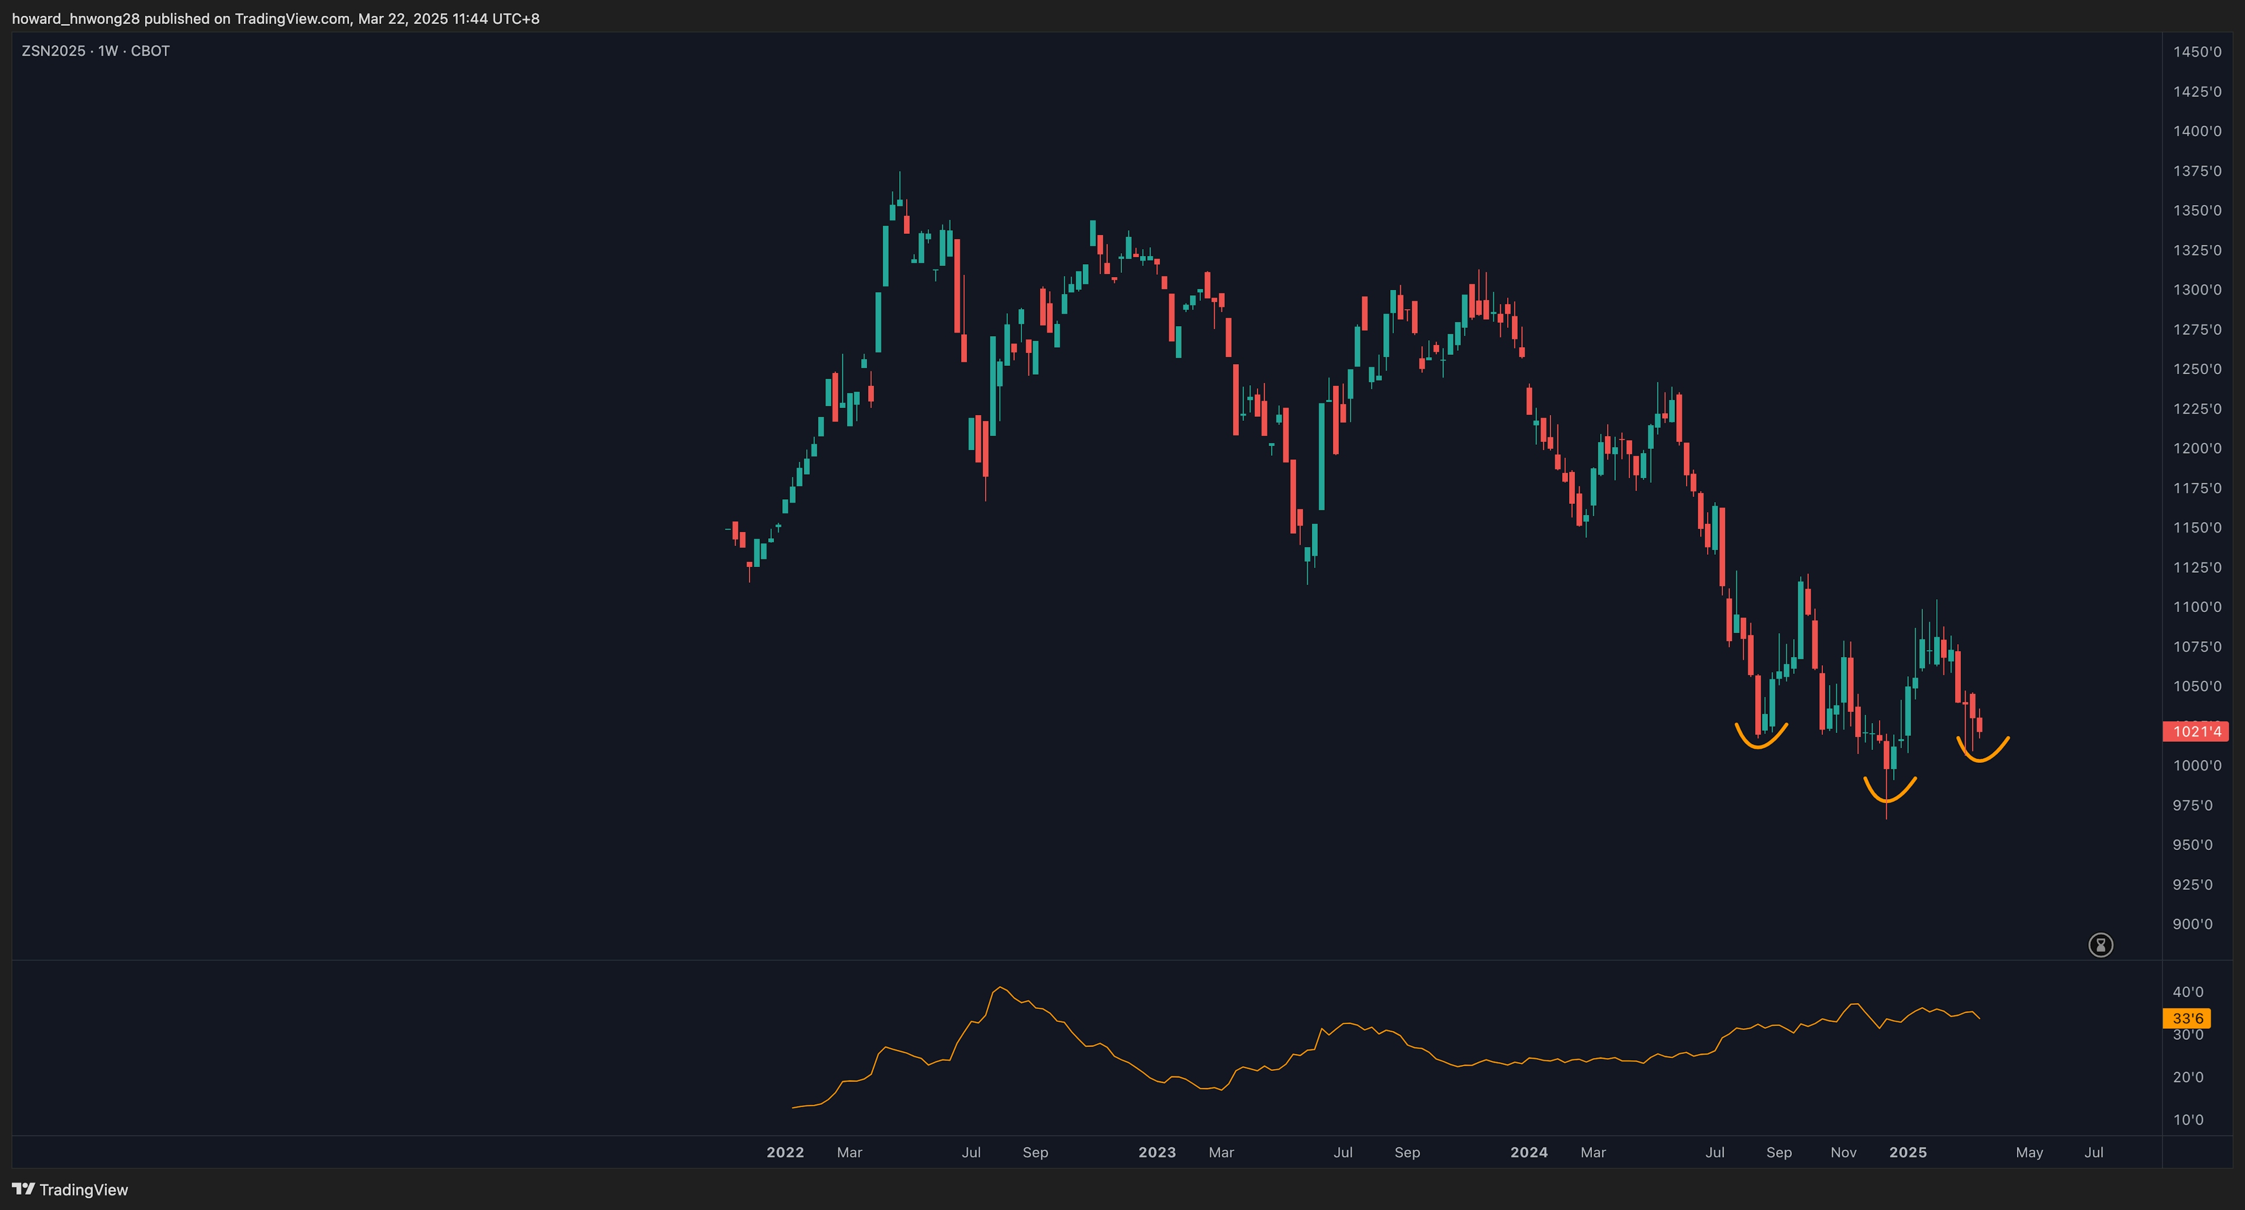Click the hourglass icon near the price axis
The height and width of the screenshot is (1210, 2245).
point(2101,944)
